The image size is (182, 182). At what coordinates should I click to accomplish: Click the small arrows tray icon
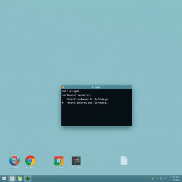(157, 179)
